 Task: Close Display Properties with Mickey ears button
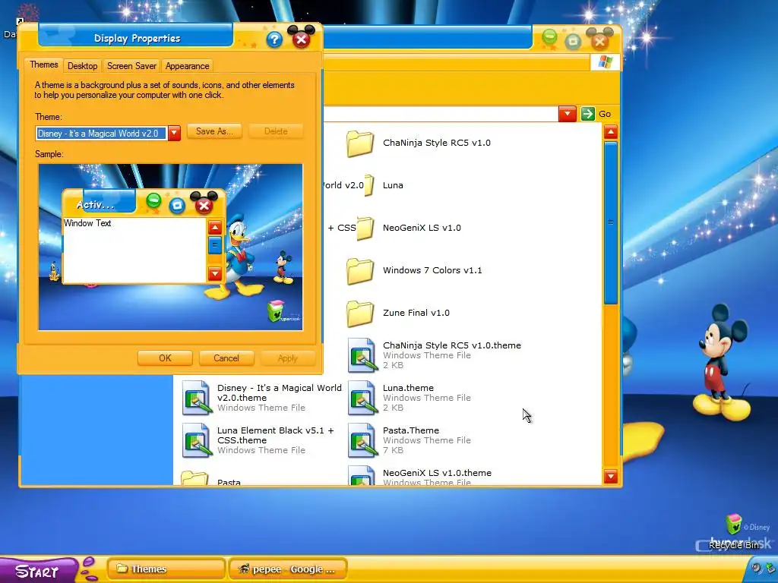coord(301,38)
